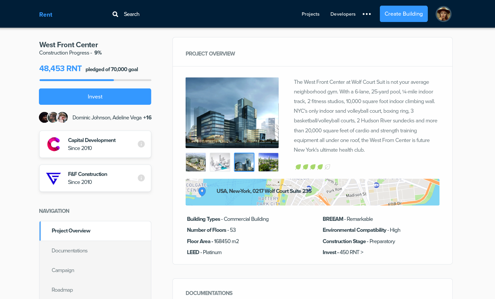Click the Capital Development logo
The image size is (495, 299).
click(54, 144)
